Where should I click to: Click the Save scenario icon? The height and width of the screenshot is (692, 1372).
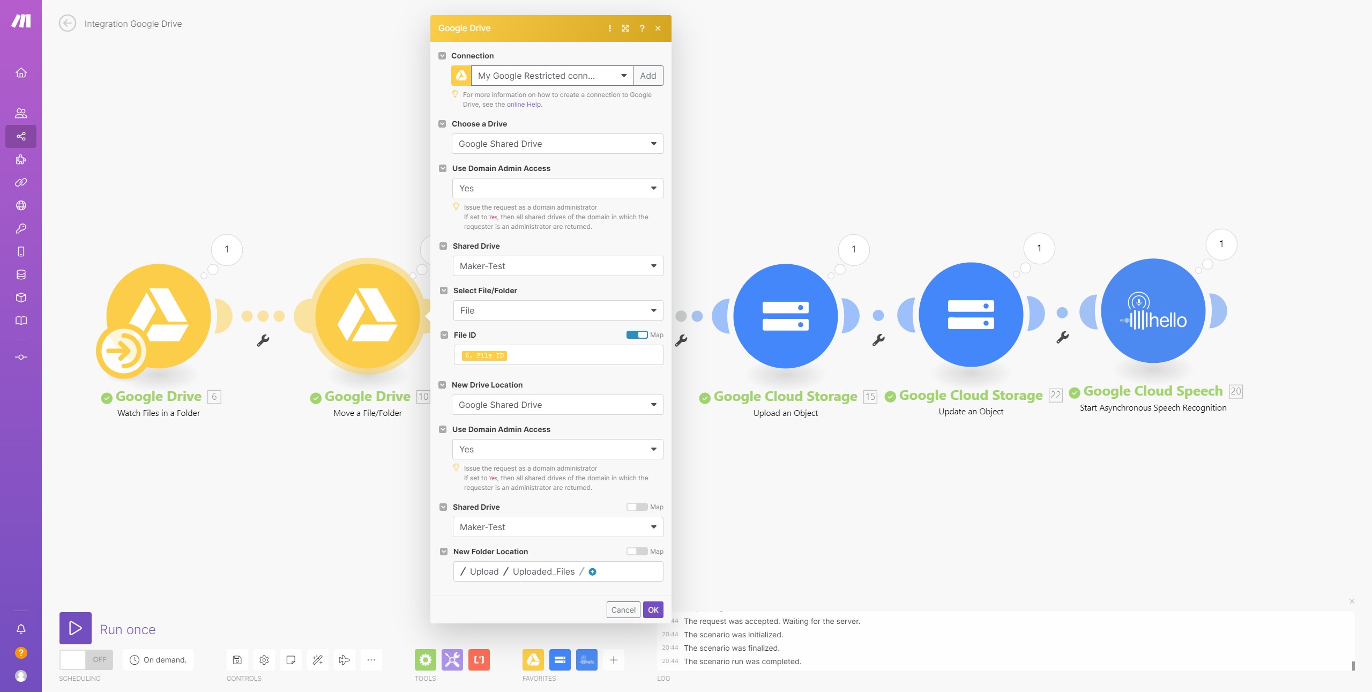coord(237,660)
